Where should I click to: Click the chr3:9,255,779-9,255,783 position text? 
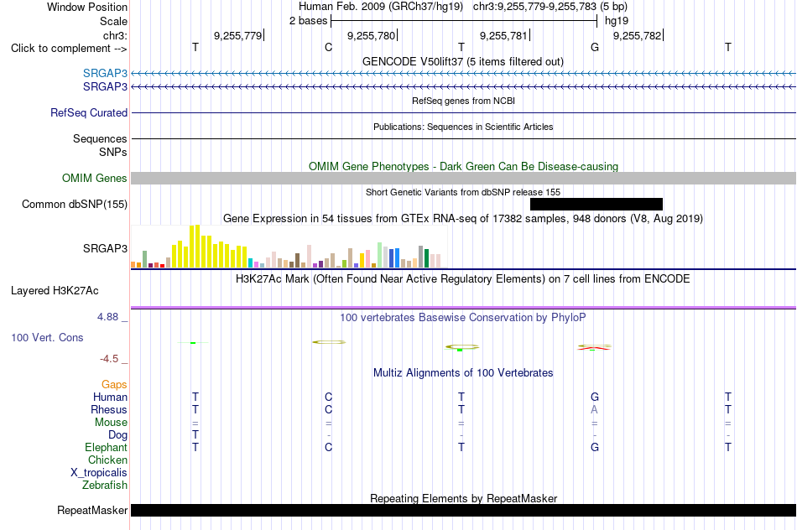(x=534, y=7)
